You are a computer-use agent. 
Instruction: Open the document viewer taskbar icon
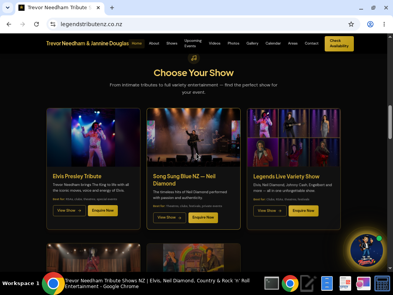345,283
